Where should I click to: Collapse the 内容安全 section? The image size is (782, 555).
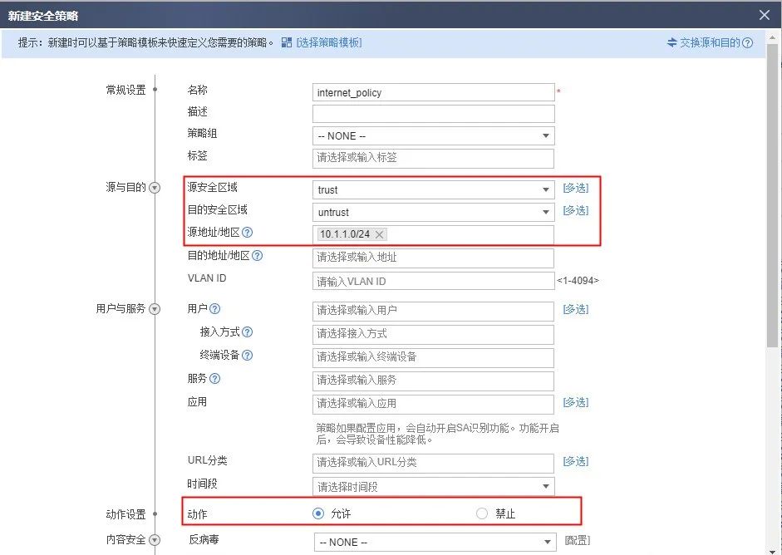click(x=155, y=540)
